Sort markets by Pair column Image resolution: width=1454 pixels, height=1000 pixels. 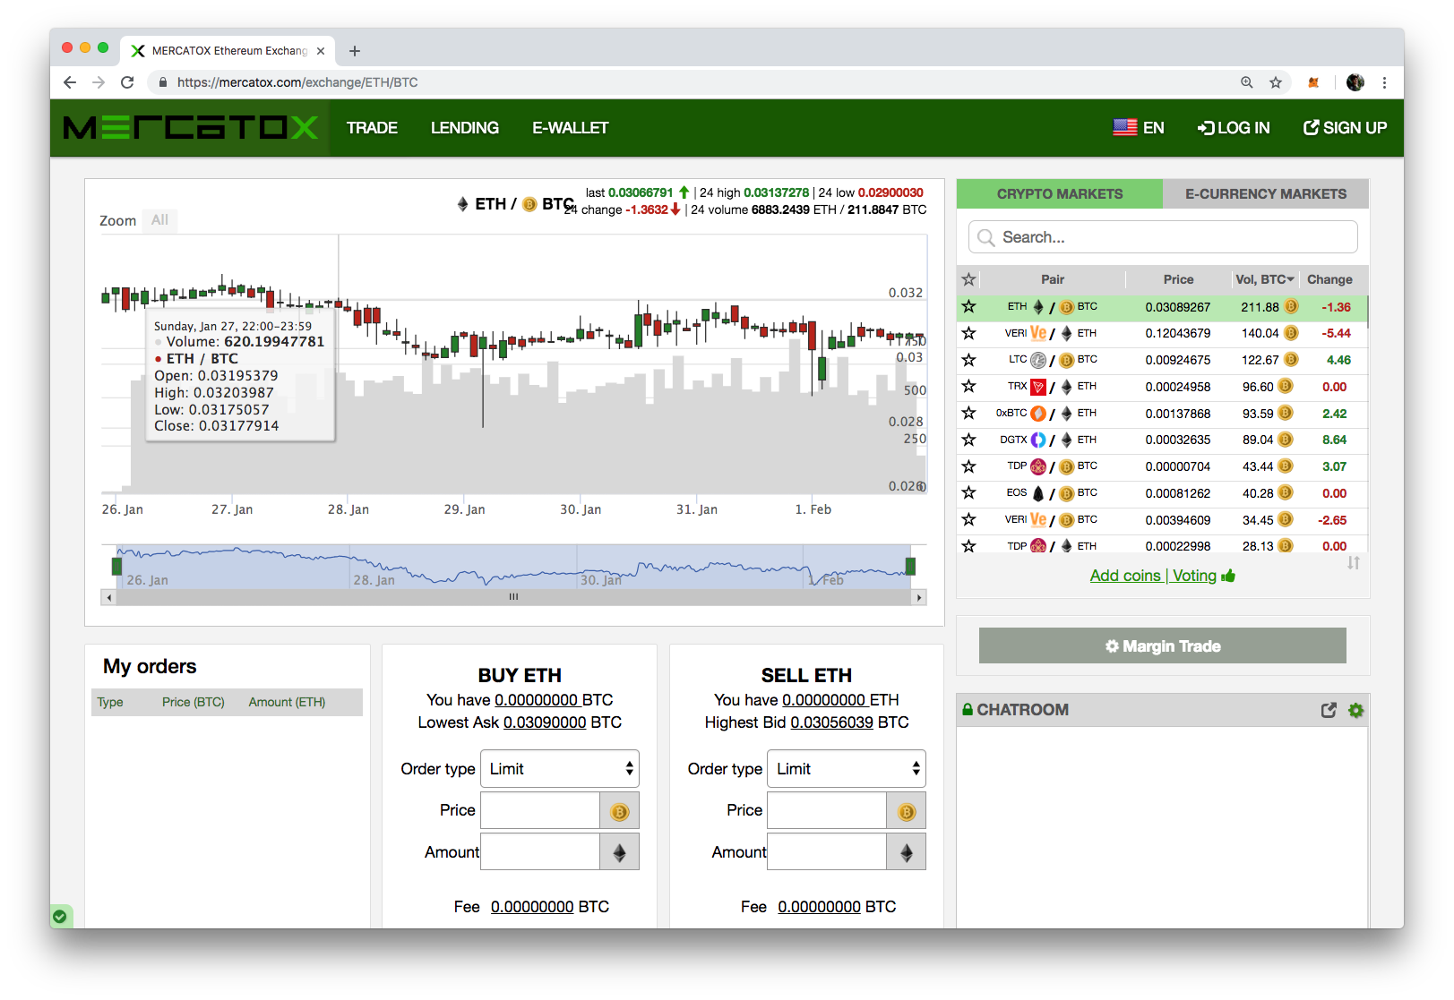[x=1053, y=279]
